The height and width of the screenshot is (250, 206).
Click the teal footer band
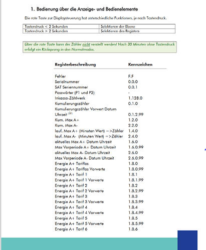pos(89,244)
